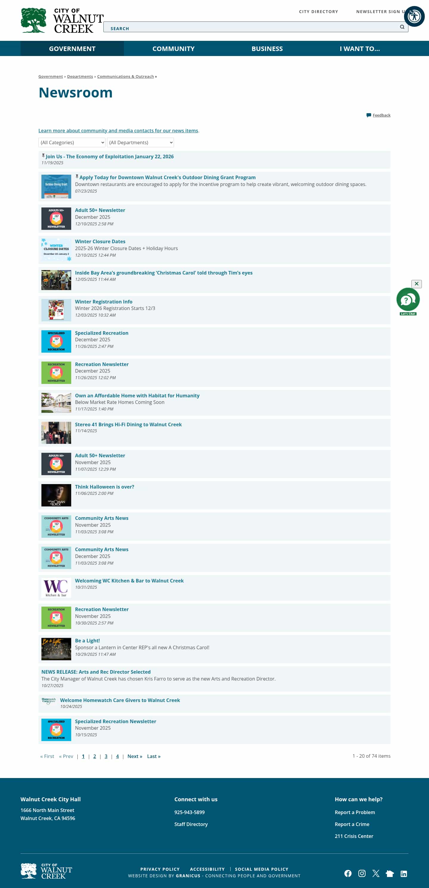Click Stereo 41 article thumbnail

pos(56,433)
